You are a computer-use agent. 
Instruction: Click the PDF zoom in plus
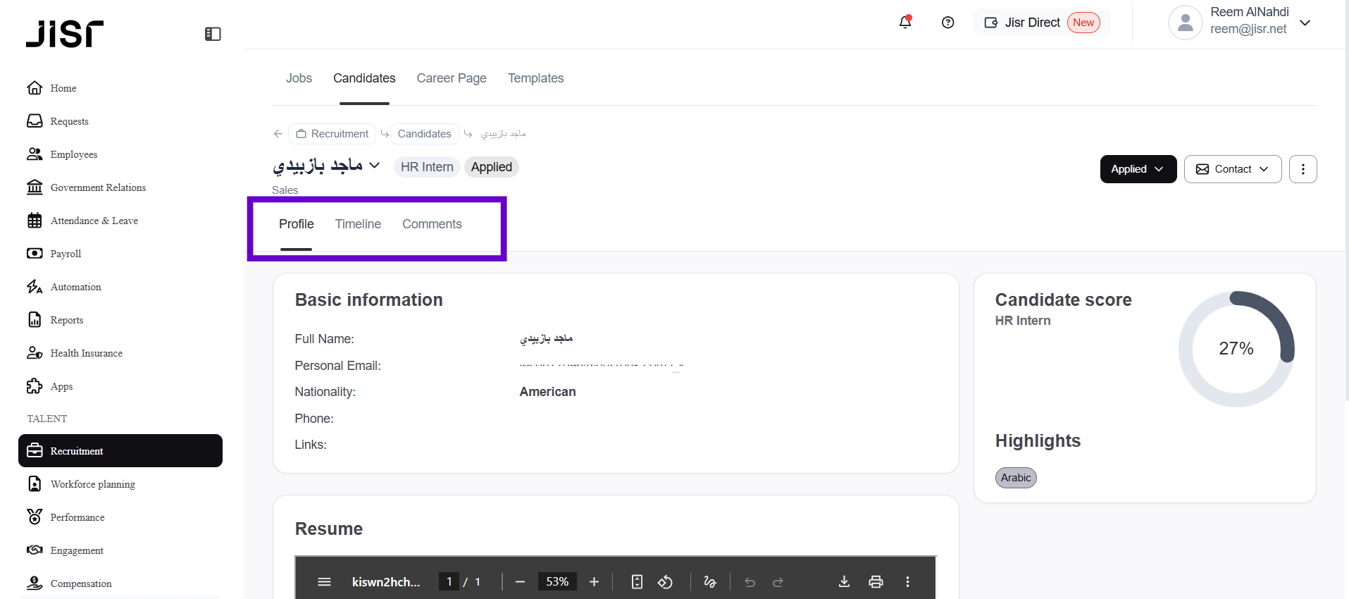coord(594,581)
